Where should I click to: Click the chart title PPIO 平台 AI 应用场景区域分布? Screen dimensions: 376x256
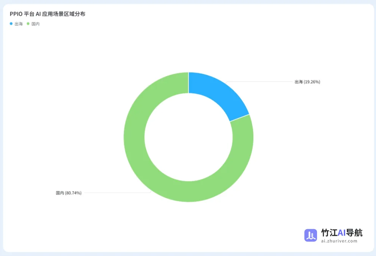pyautogui.click(x=47, y=14)
